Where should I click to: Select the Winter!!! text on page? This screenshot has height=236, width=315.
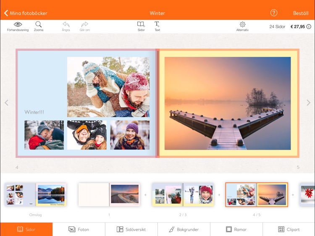click(x=34, y=112)
